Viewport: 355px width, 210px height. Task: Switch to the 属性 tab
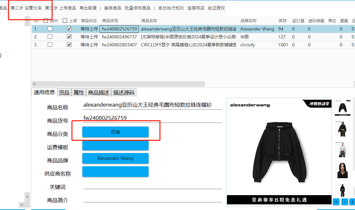78,93
